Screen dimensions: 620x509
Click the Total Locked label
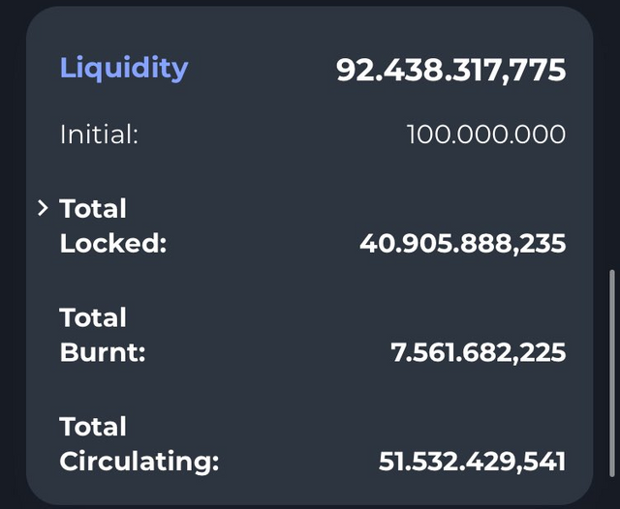tap(112, 225)
